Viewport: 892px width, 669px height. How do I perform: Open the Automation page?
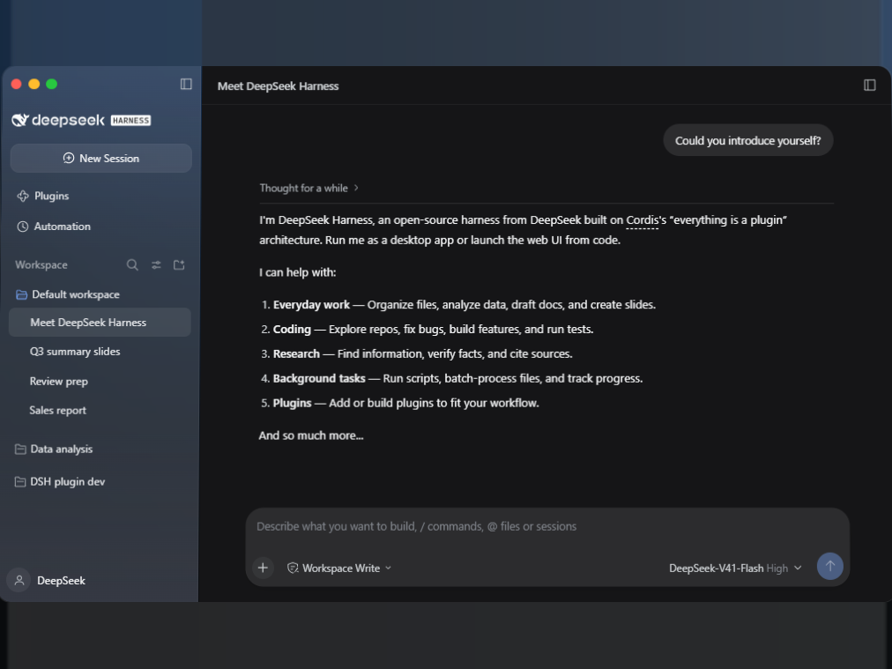pyautogui.click(x=54, y=227)
